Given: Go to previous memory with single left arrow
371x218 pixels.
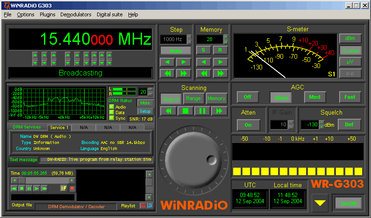Looking at the screenshot, I should (x=204, y=62).
